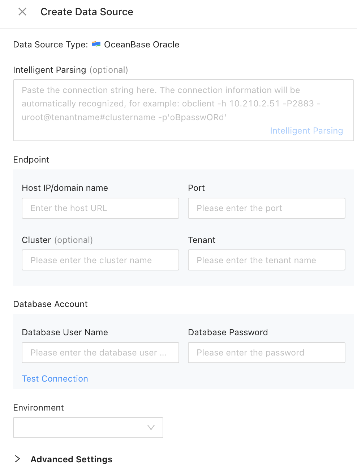This screenshot has width=357, height=475.
Task: Click the Advanced Settings disclosure arrow
Action: tap(17, 459)
